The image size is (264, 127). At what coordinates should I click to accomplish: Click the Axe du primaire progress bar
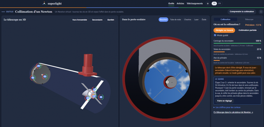(x=237, y=60)
